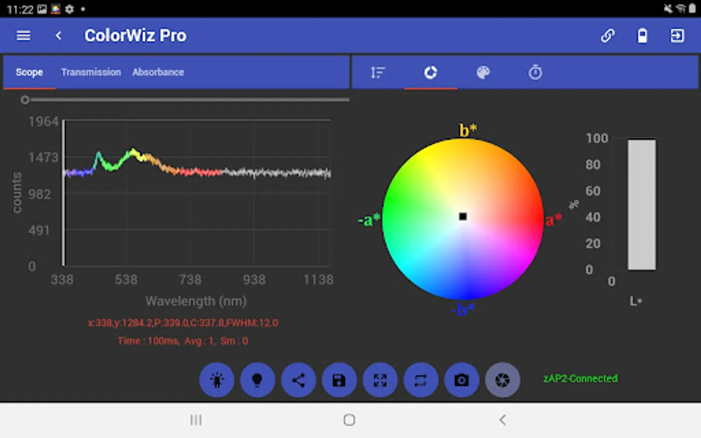
Task: Switch to the Scope tab
Action: pos(29,72)
